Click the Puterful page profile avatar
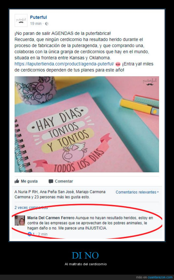This screenshot has width=174, height=280. (x=21, y=20)
